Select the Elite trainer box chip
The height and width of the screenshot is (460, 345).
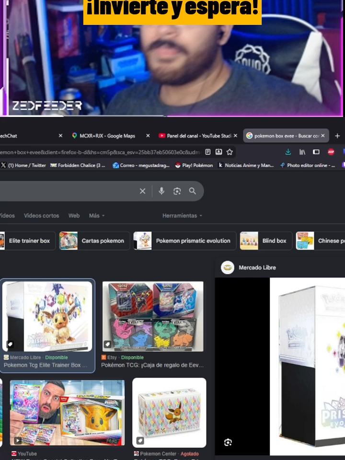(x=28, y=241)
